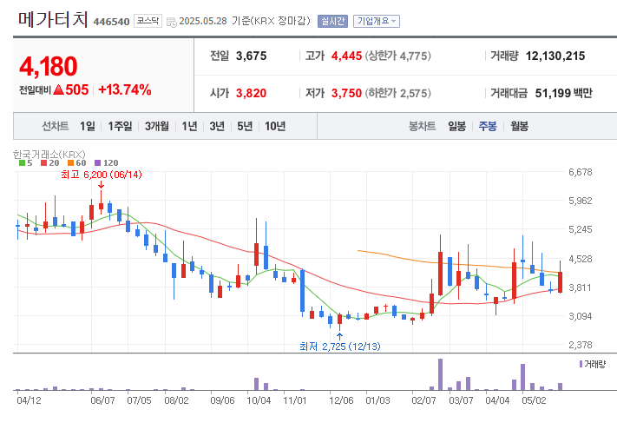The image size is (617, 436).
Task: Click the 전일 value 3,675
Action: 251,56
